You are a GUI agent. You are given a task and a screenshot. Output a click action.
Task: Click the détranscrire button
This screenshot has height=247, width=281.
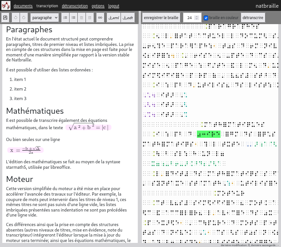point(253,18)
